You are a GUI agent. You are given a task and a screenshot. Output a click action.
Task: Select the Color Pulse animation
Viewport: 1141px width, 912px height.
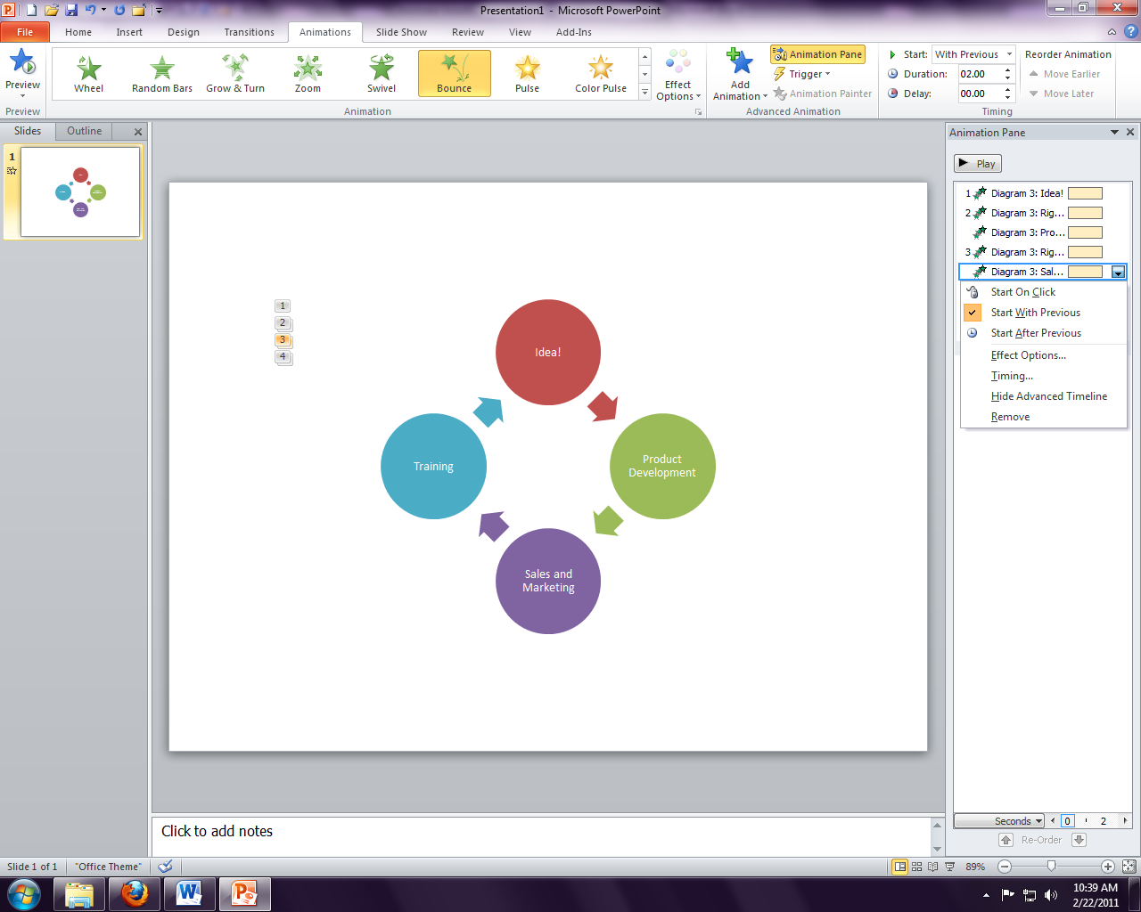tap(600, 71)
